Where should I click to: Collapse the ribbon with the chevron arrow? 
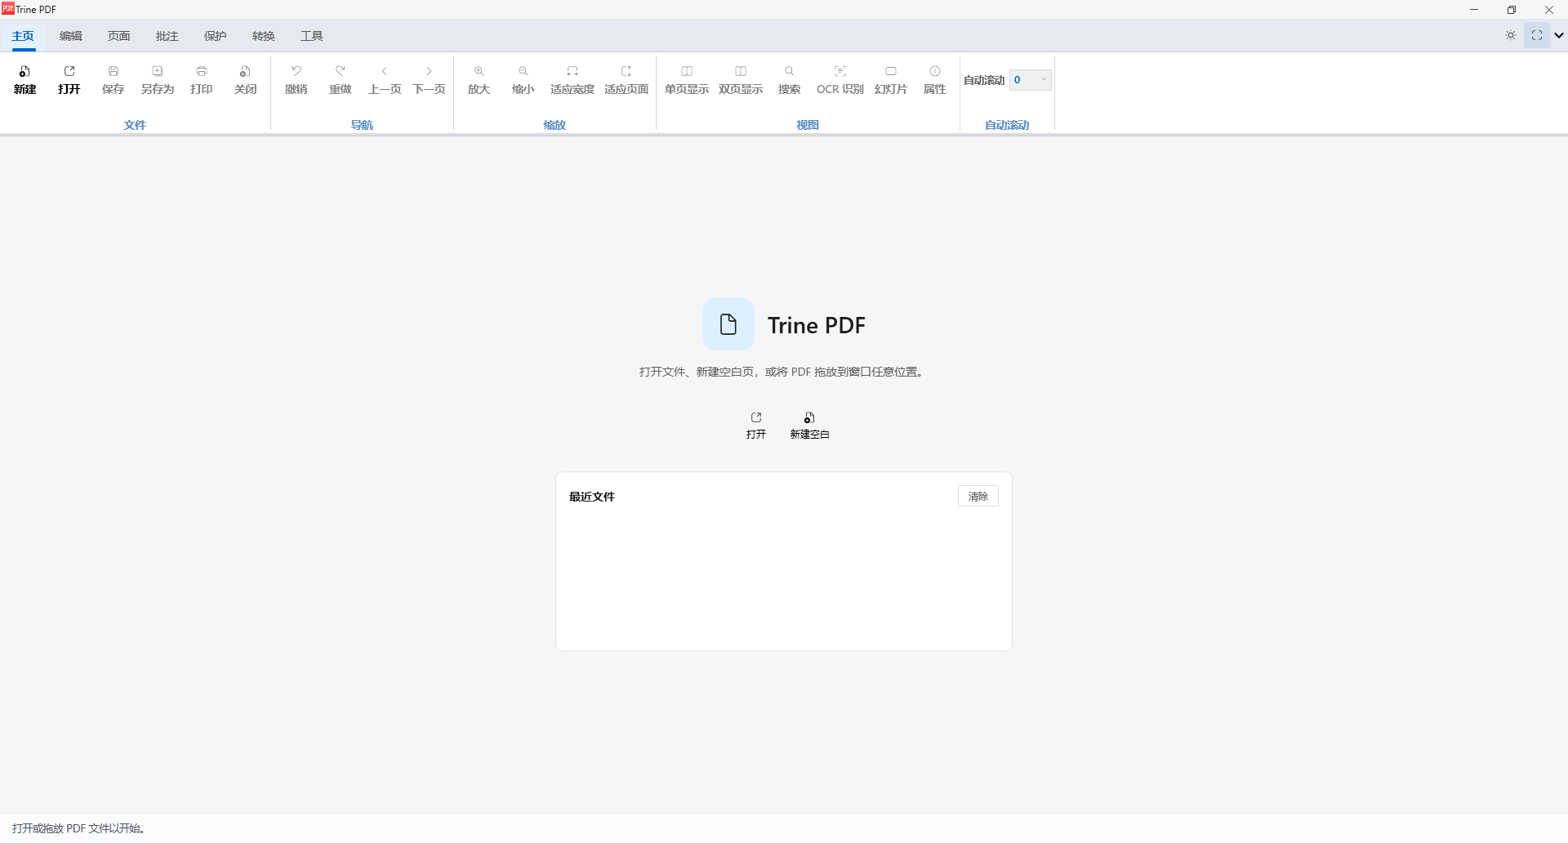[x=1559, y=35]
